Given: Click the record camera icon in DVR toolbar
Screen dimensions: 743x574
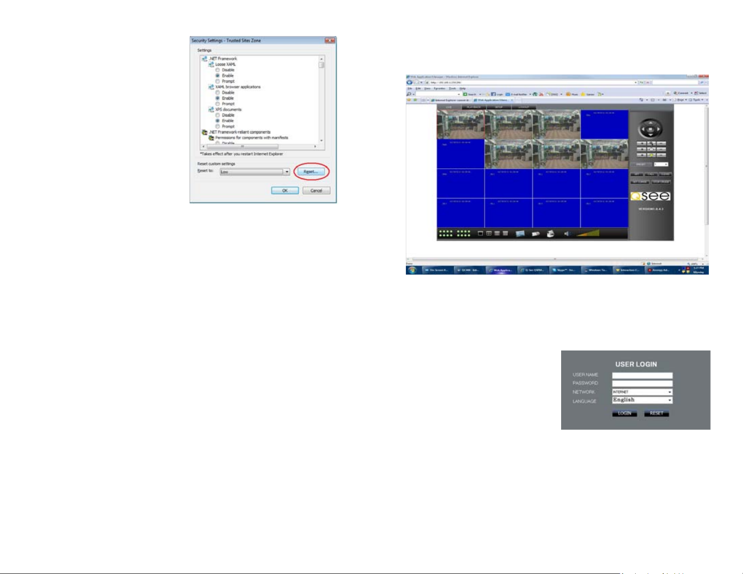Looking at the screenshot, I should click(536, 234).
